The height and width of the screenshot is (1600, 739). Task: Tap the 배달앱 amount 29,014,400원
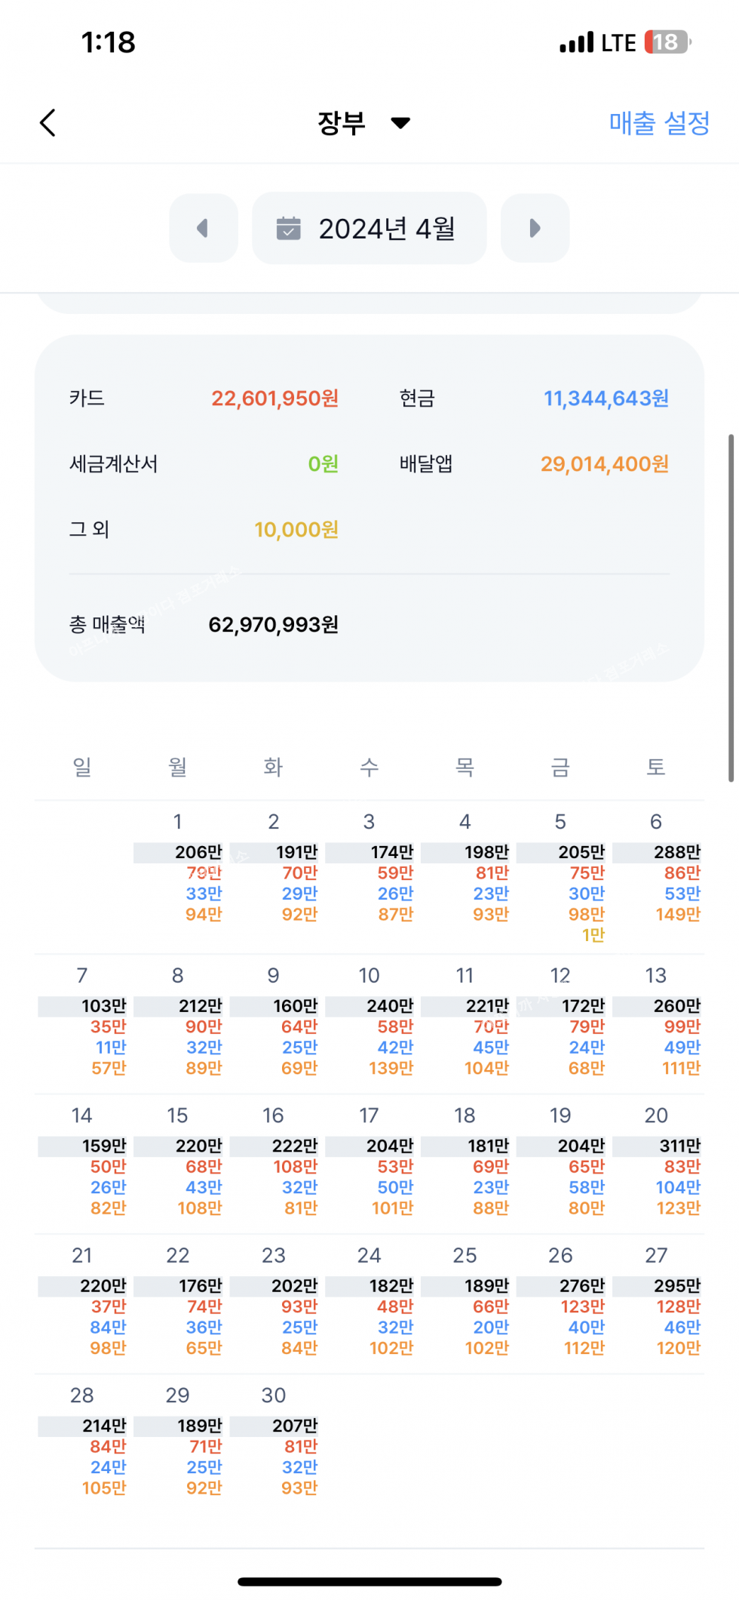[604, 464]
